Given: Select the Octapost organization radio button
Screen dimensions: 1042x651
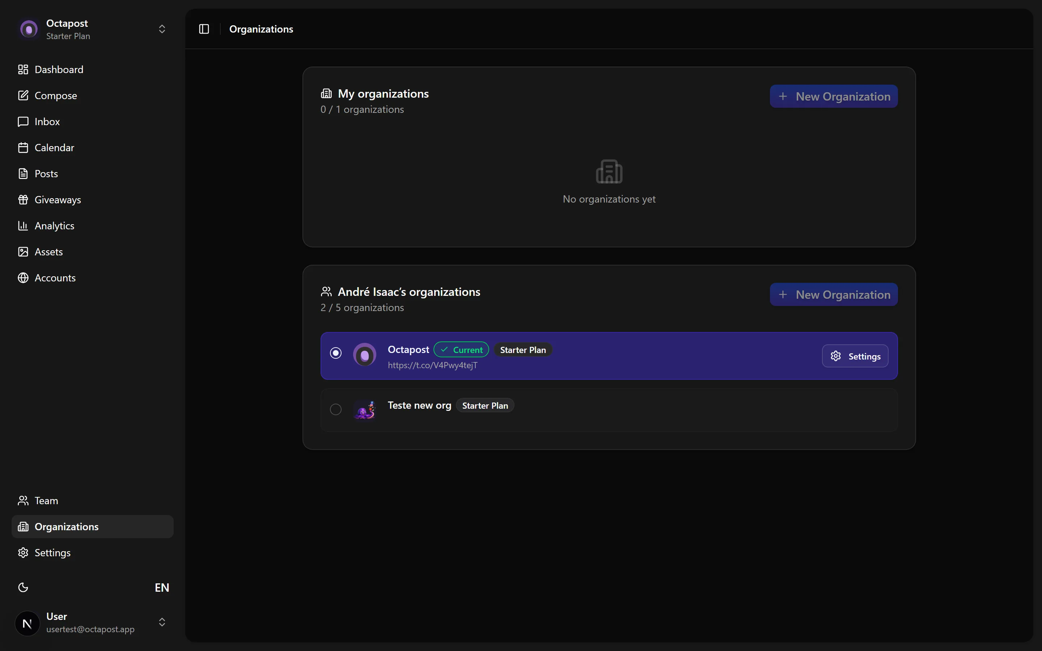Looking at the screenshot, I should 336,353.
